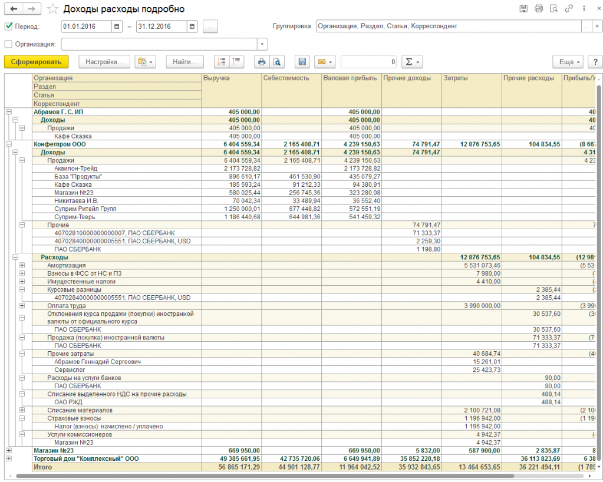Save report with the floppy disk icon
This screenshot has height=482, width=603.
point(302,62)
